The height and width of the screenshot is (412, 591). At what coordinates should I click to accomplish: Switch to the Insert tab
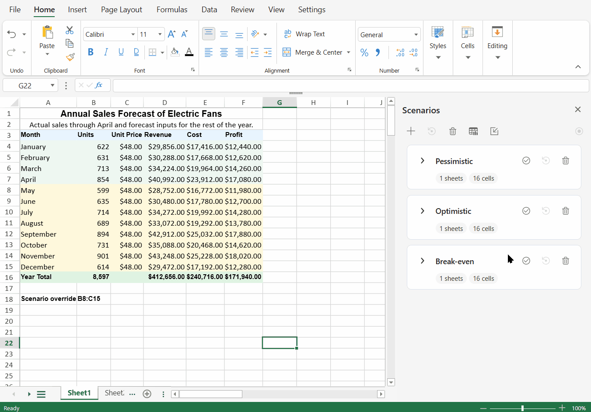click(77, 10)
